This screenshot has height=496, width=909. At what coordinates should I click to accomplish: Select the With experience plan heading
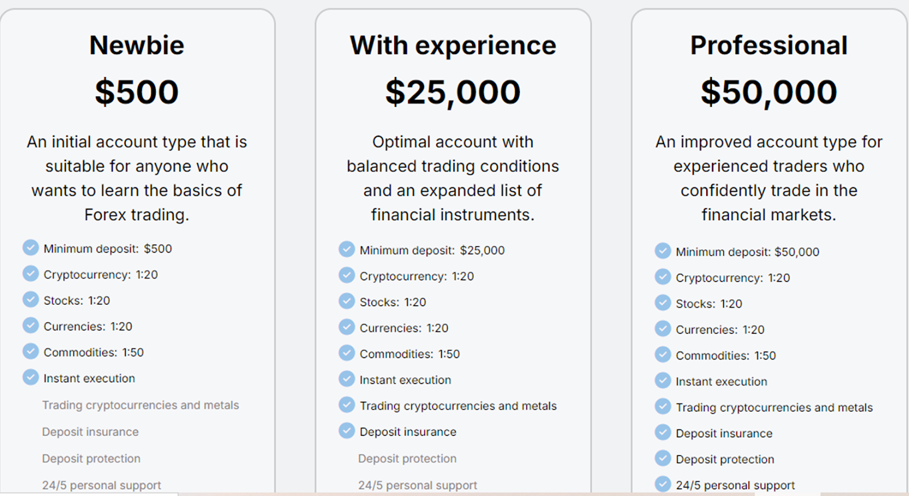pos(453,45)
